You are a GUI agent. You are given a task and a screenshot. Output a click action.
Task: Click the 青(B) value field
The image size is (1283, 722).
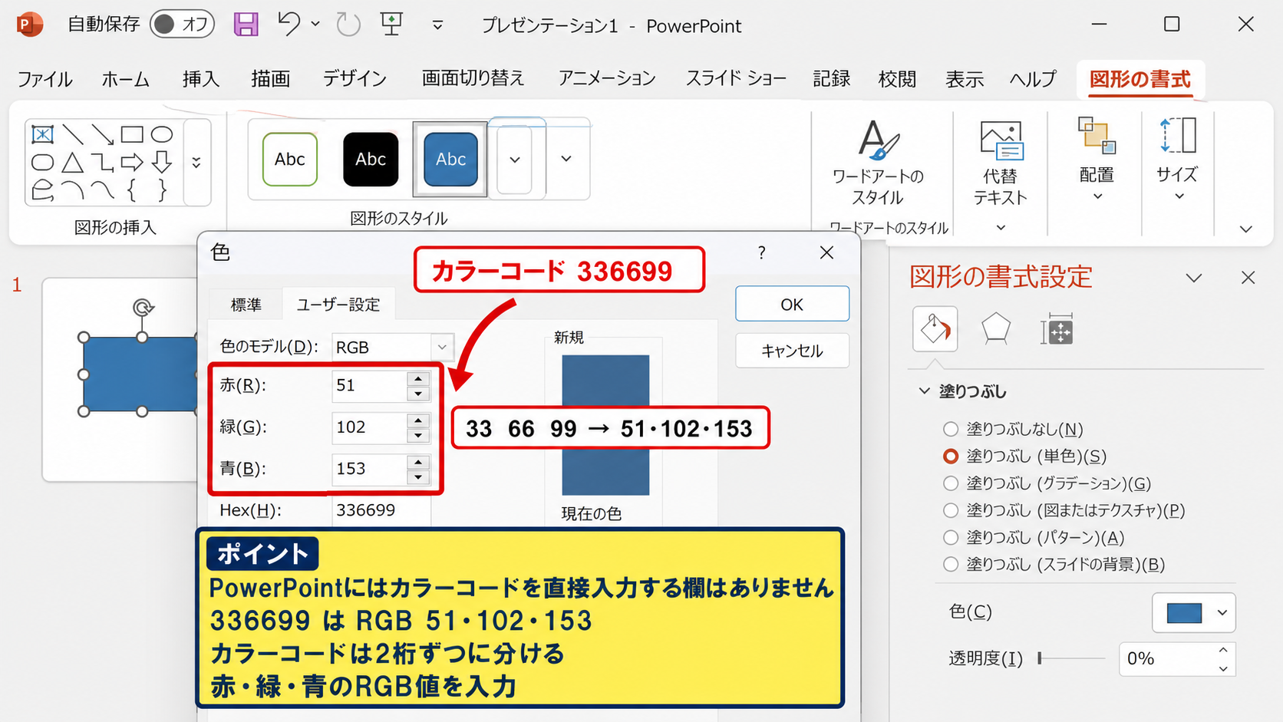pos(369,468)
